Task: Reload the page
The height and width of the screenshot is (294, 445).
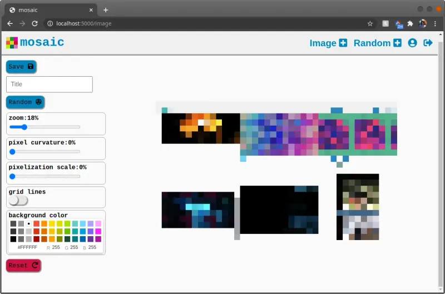Action: coord(34,24)
